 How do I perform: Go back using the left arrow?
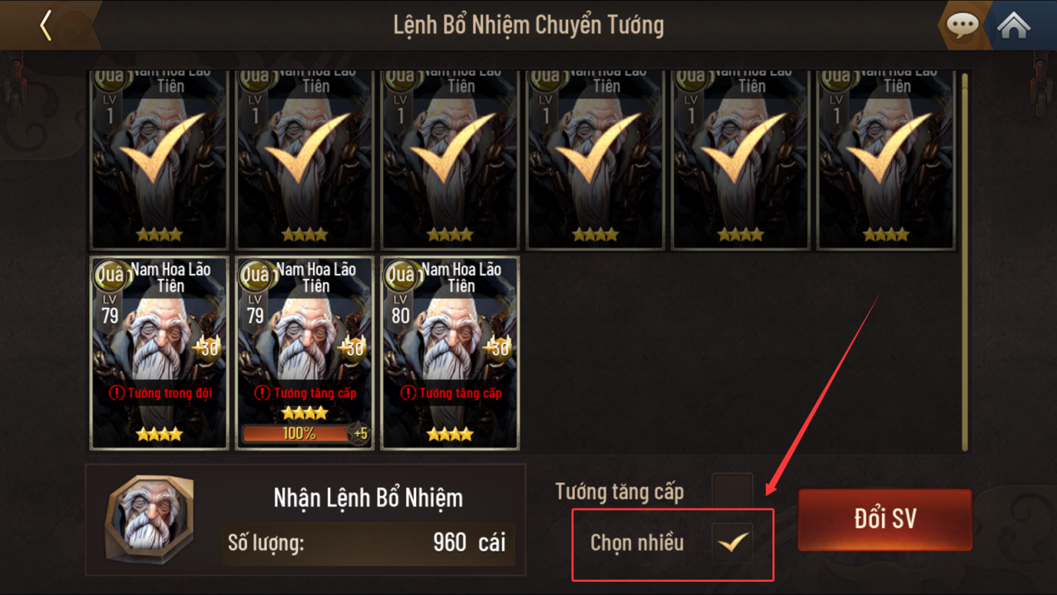point(46,25)
